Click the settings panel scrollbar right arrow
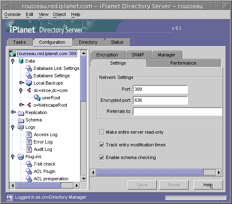The height and width of the screenshot is (204, 232). click(219, 173)
